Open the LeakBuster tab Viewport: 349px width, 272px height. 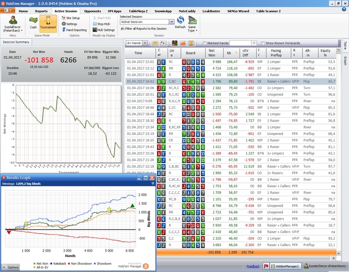(211, 11)
